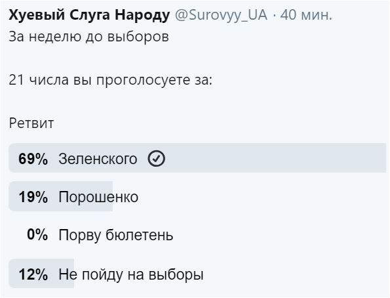Click the Ретвит text in the tweet
The width and height of the screenshot is (390, 298).
(31, 123)
